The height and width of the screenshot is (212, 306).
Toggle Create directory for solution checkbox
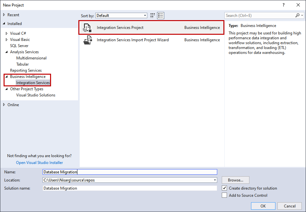point(224,188)
